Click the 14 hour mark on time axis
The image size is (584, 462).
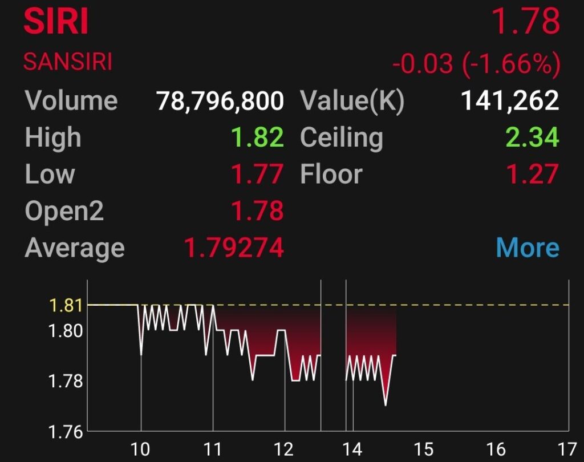(x=352, y=449)
